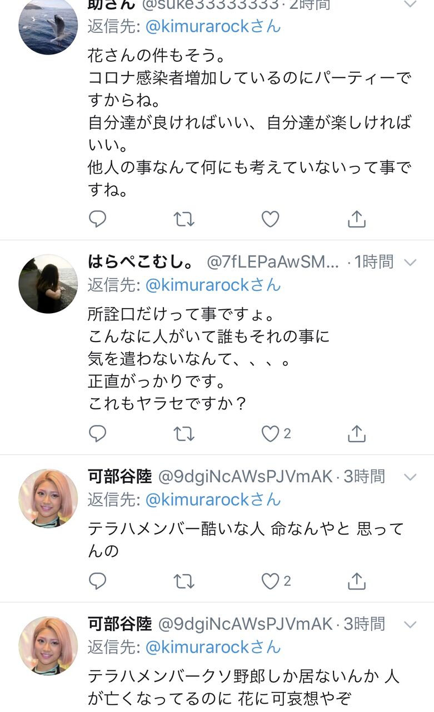Retweet the はらぺこむし。 tweet
The image size is (434, 712).
coord(184,433)
